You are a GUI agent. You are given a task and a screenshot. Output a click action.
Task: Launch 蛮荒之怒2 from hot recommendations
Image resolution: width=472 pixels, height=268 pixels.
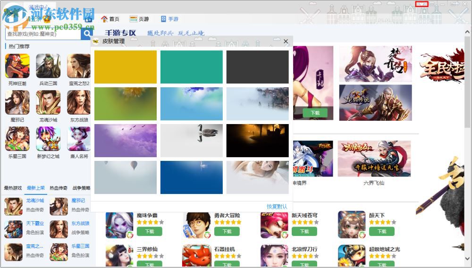point(78,66)
